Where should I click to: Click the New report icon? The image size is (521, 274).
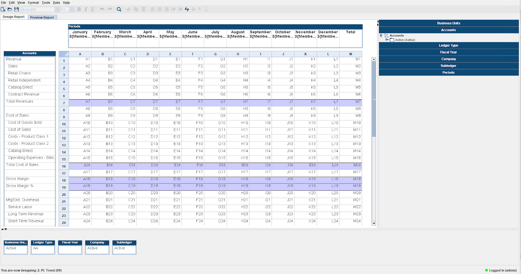[3, 9]
